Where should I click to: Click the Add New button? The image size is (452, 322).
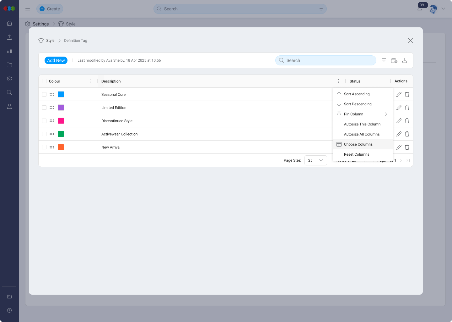(x=56, y=60)
